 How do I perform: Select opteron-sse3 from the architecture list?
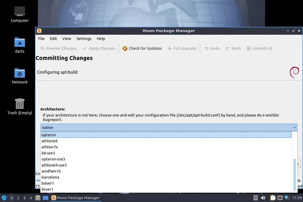tap(166, 159)
